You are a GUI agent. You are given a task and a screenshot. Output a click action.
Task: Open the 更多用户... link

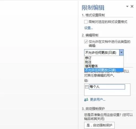click(x=98, y=100)
